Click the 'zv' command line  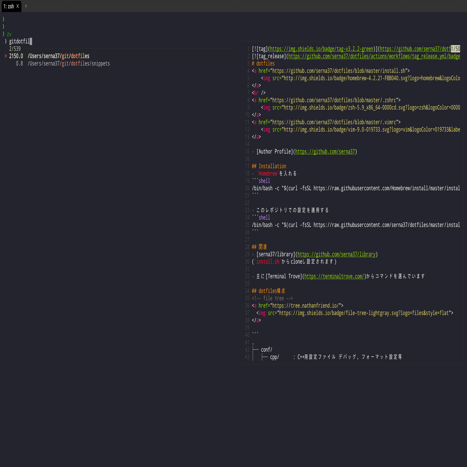[x=9, y=34]
